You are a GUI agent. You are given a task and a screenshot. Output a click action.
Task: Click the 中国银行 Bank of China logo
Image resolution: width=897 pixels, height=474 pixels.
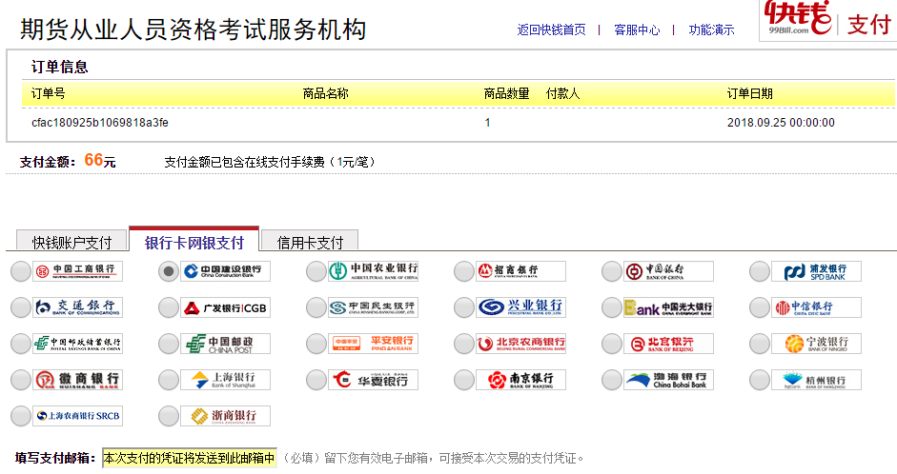coord(669,271)
